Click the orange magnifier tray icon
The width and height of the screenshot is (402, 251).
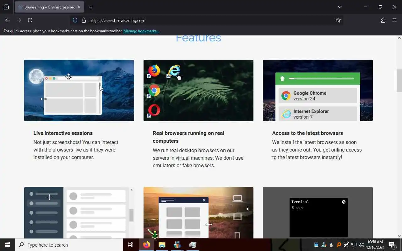339,245
